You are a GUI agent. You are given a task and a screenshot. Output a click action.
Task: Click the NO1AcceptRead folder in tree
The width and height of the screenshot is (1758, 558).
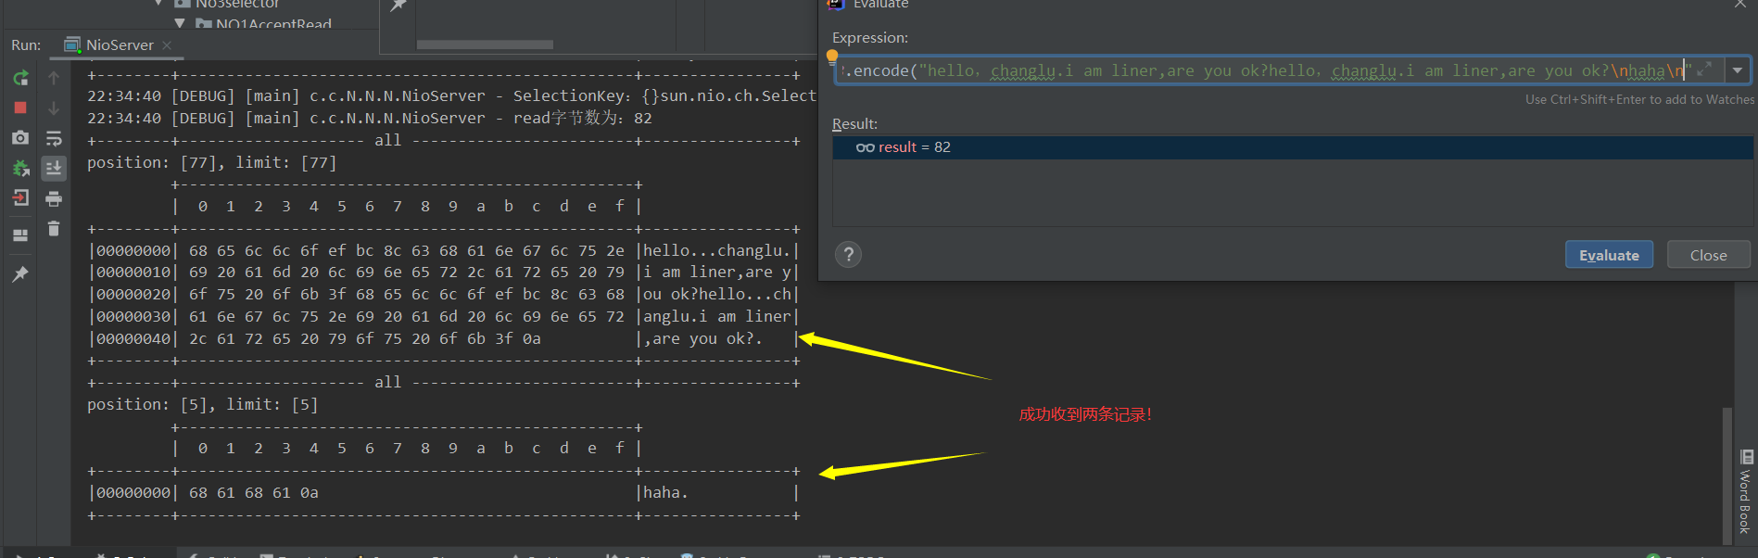tap(263, 23)
